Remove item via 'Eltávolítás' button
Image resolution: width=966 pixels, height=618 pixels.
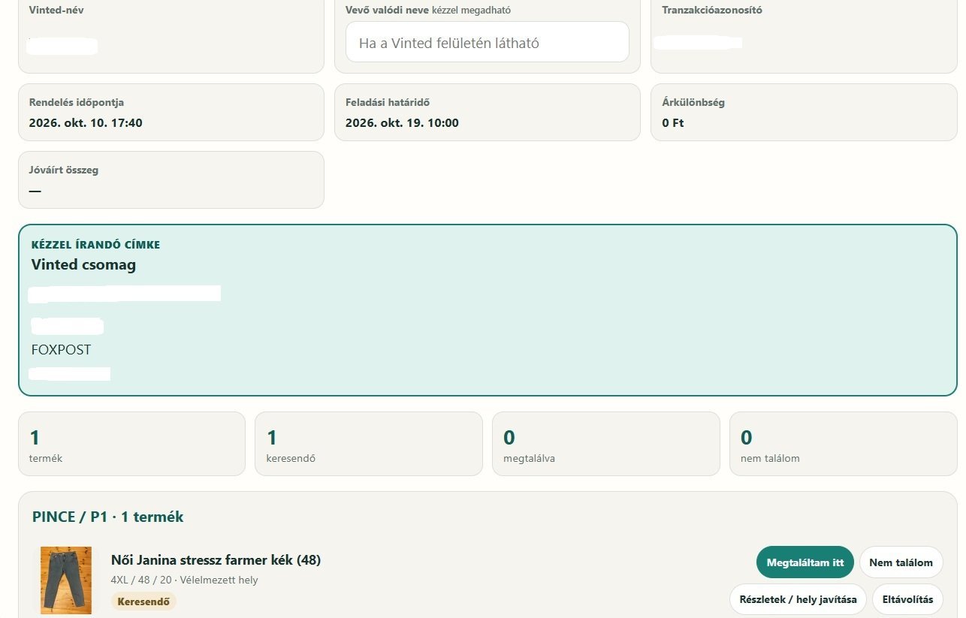tap(907, 599)
